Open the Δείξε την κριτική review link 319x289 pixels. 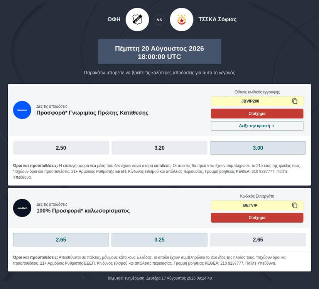[x=257, y=126]
